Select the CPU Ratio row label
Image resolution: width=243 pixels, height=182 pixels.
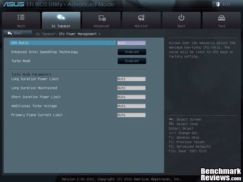[x=20, y=43]
